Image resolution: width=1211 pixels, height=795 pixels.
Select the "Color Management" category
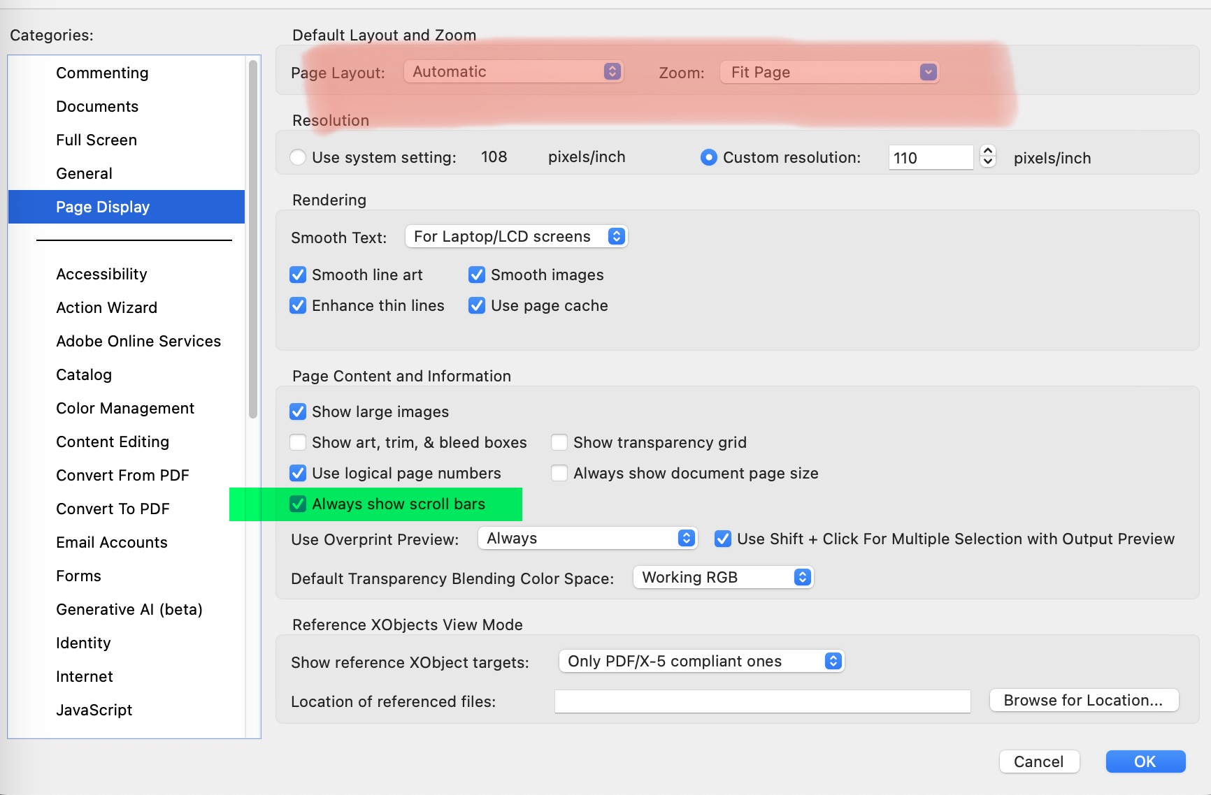click(125, 408)
